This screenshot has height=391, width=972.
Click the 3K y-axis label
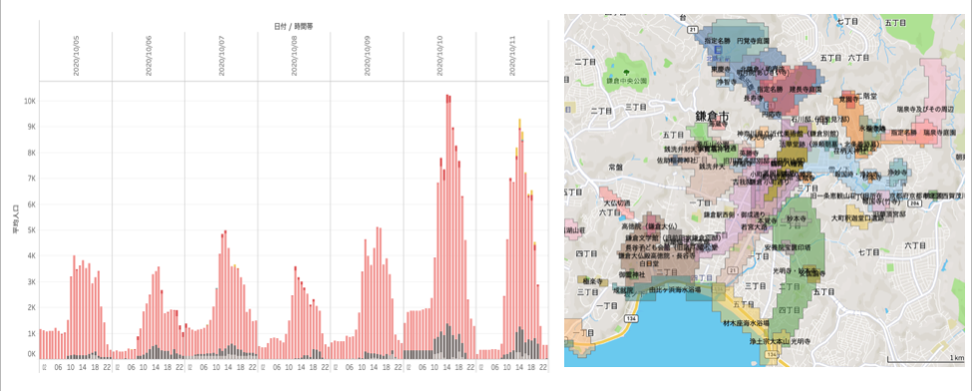31,281
